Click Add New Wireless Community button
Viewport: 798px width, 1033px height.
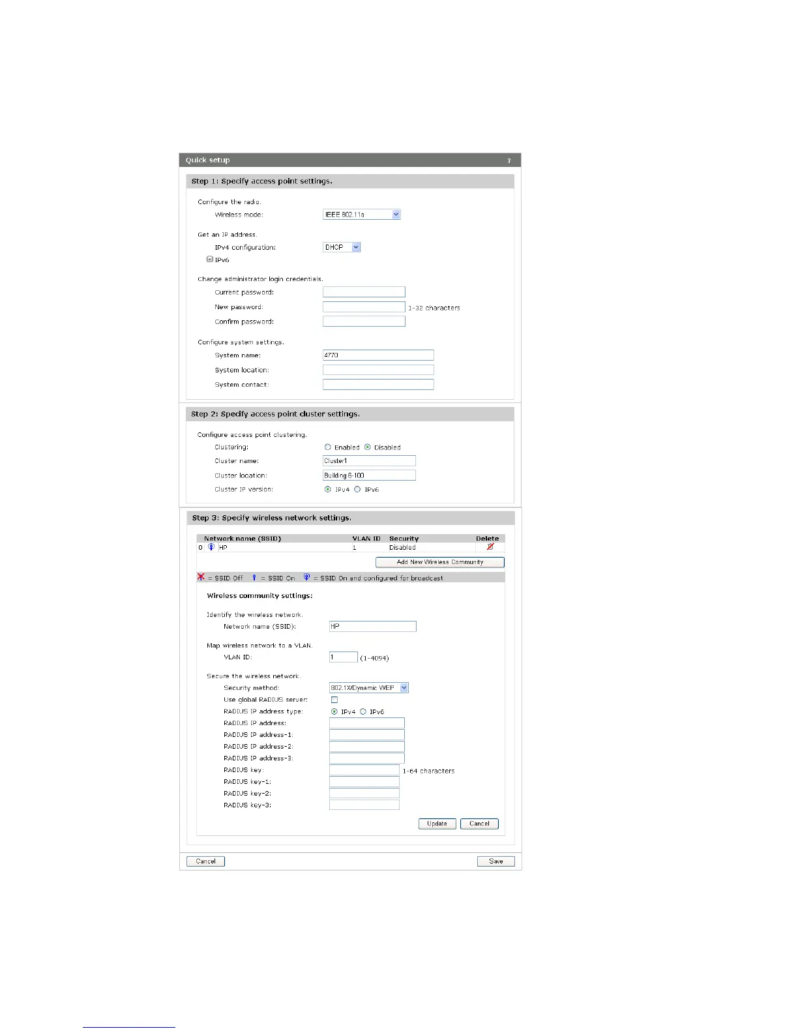click(x=440, y=562)
